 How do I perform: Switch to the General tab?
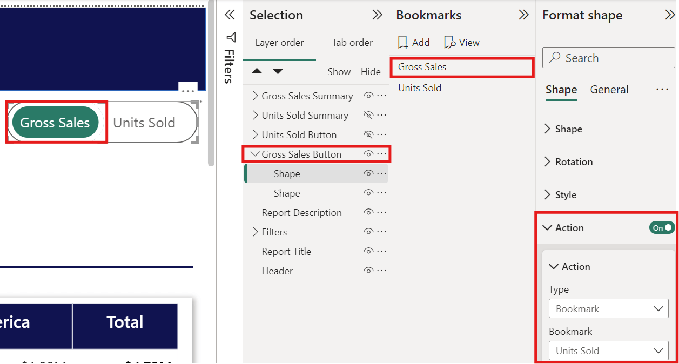point(609,90)
